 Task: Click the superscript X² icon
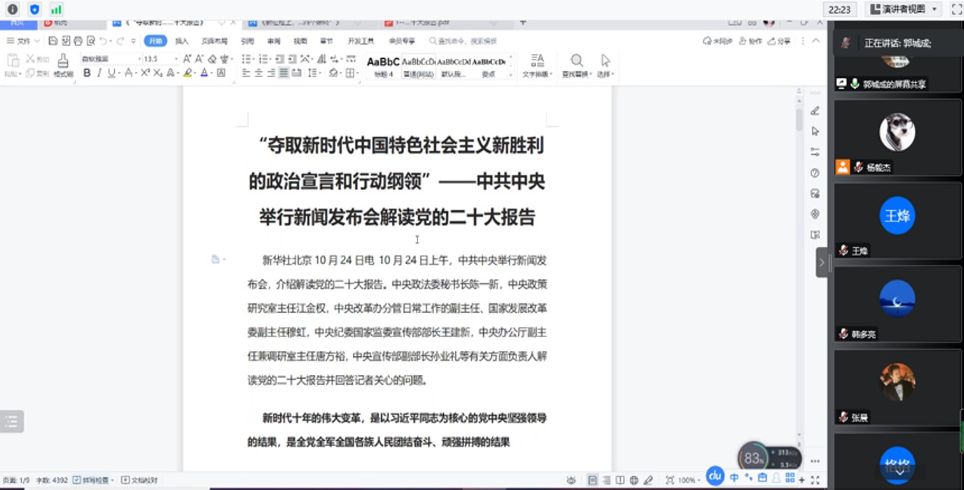pyautogui.click(x=145, y=73)
